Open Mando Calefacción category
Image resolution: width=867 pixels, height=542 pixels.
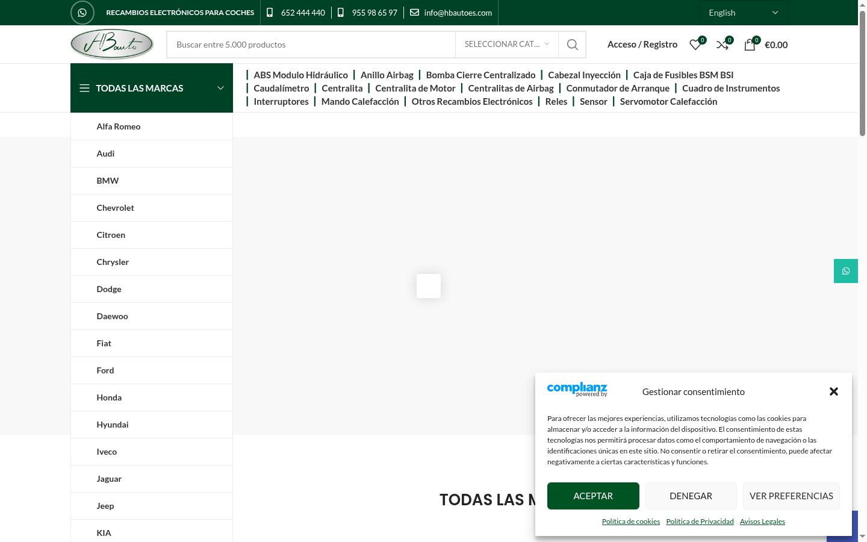click(x=360, y=101)
